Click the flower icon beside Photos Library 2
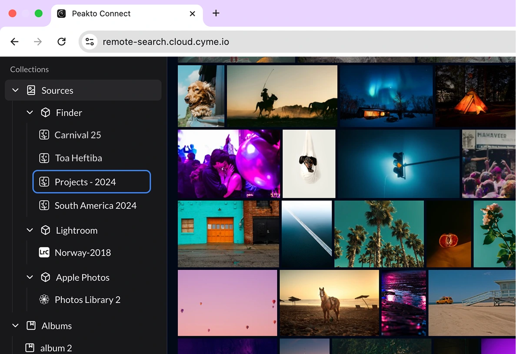The width and height of the screenshot is (516, 354). tap(44, 299)
